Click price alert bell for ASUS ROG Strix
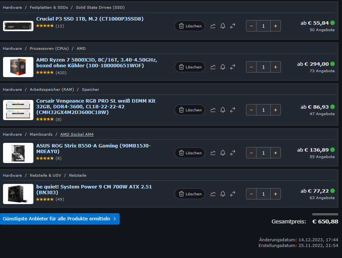Image resolution: width=342 pixels, height=258 pixels. (223, 153)
